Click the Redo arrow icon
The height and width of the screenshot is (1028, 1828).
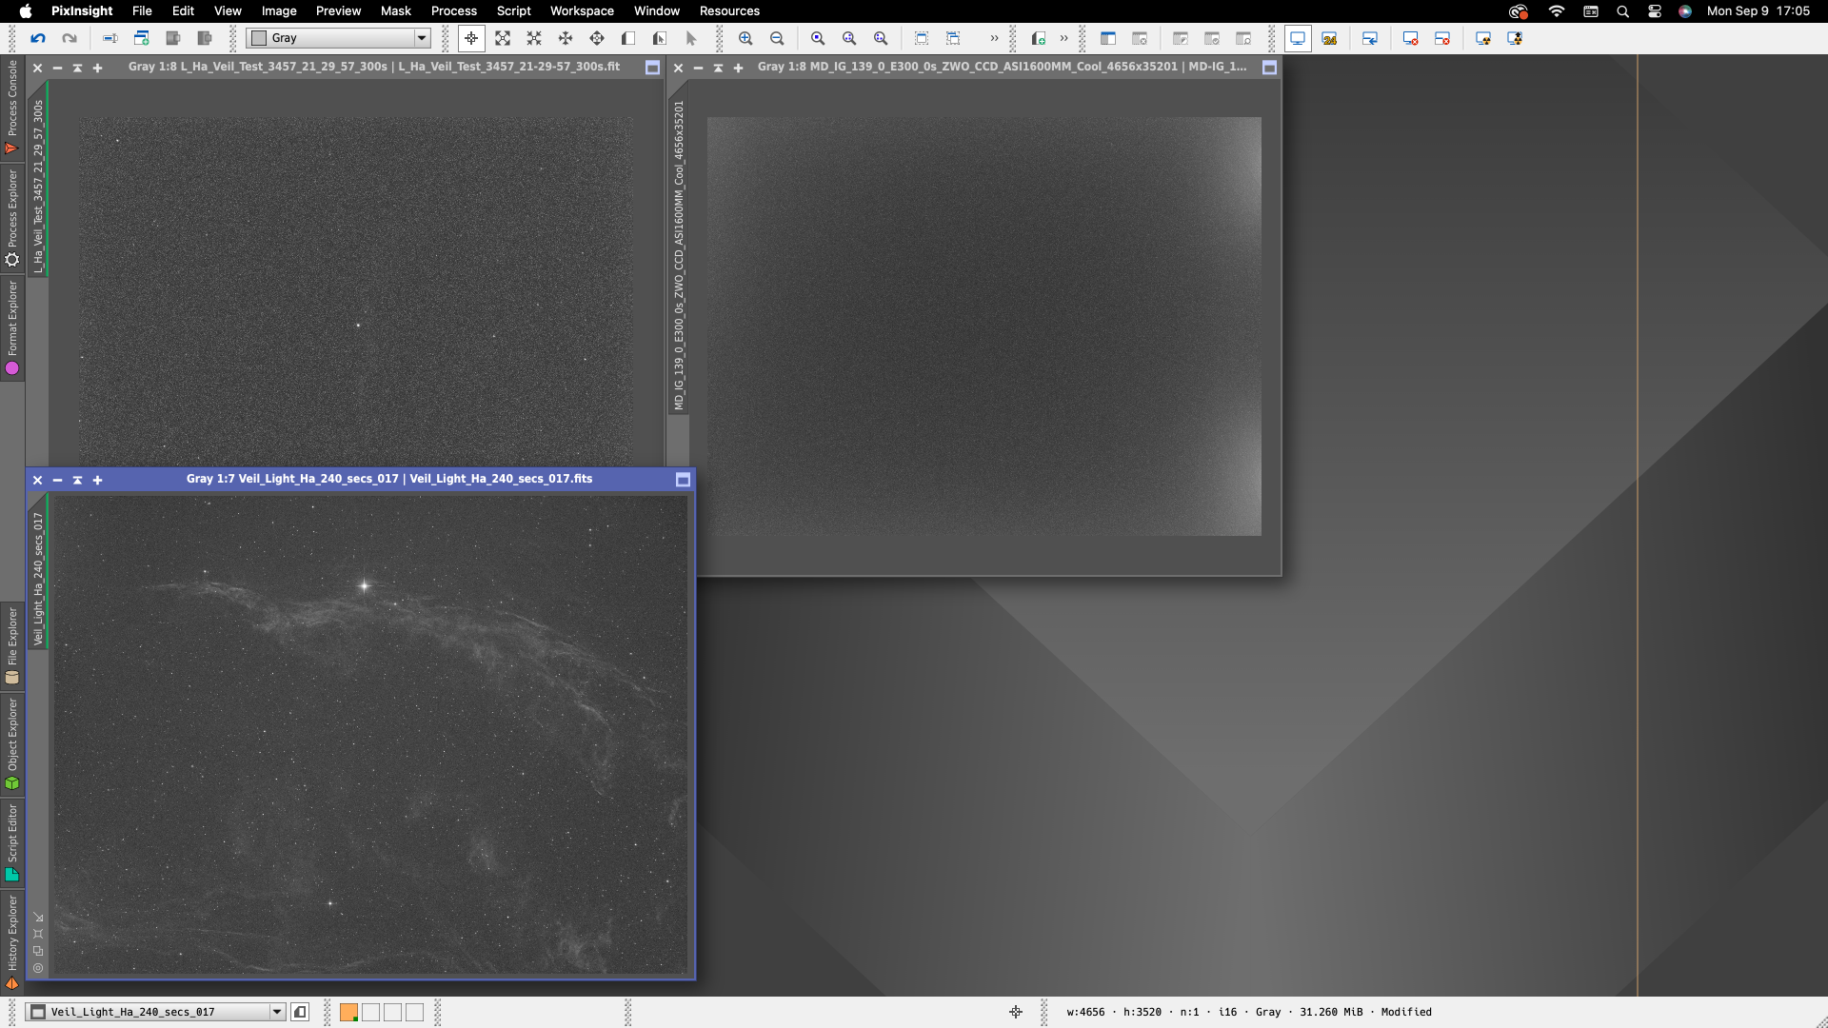coord(70,38)
